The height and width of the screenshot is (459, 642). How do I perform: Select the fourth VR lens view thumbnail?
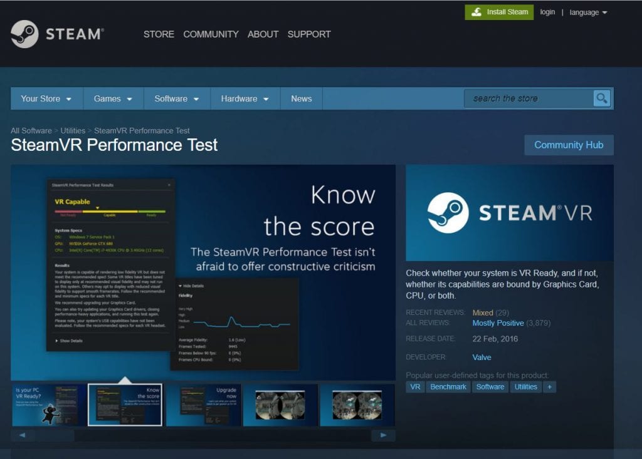click(x=280, y=405)
